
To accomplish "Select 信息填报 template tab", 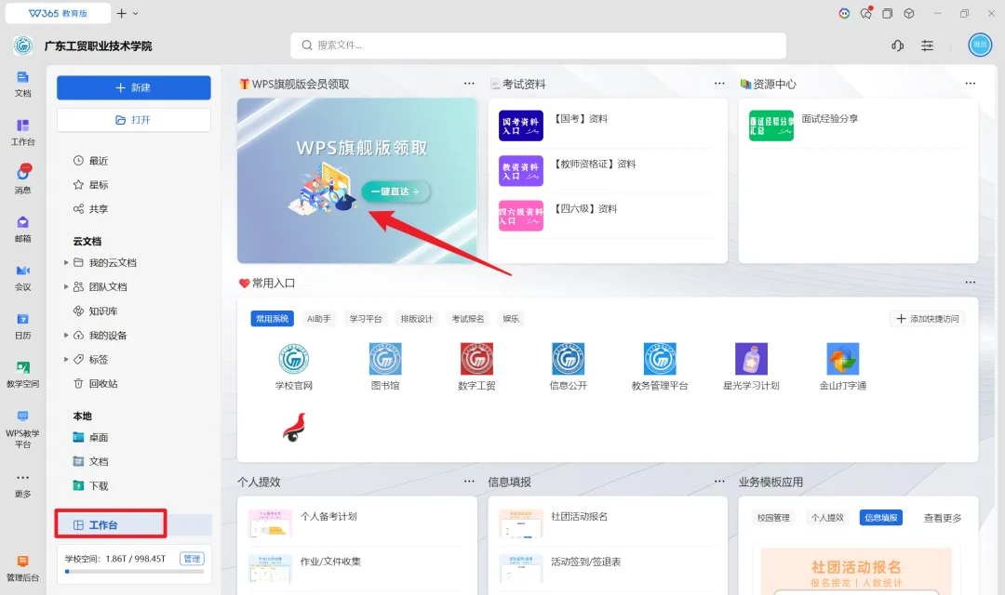I will [880, 518].
